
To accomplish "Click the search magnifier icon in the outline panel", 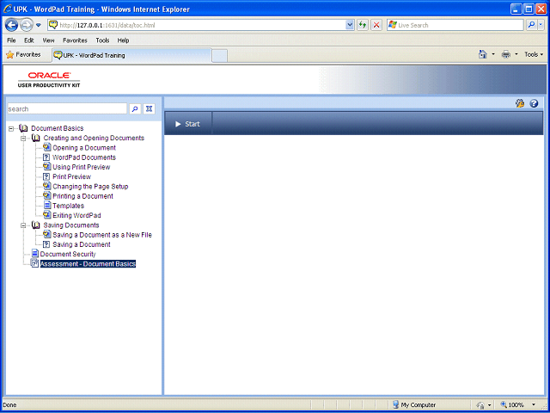I will point(135,109).
